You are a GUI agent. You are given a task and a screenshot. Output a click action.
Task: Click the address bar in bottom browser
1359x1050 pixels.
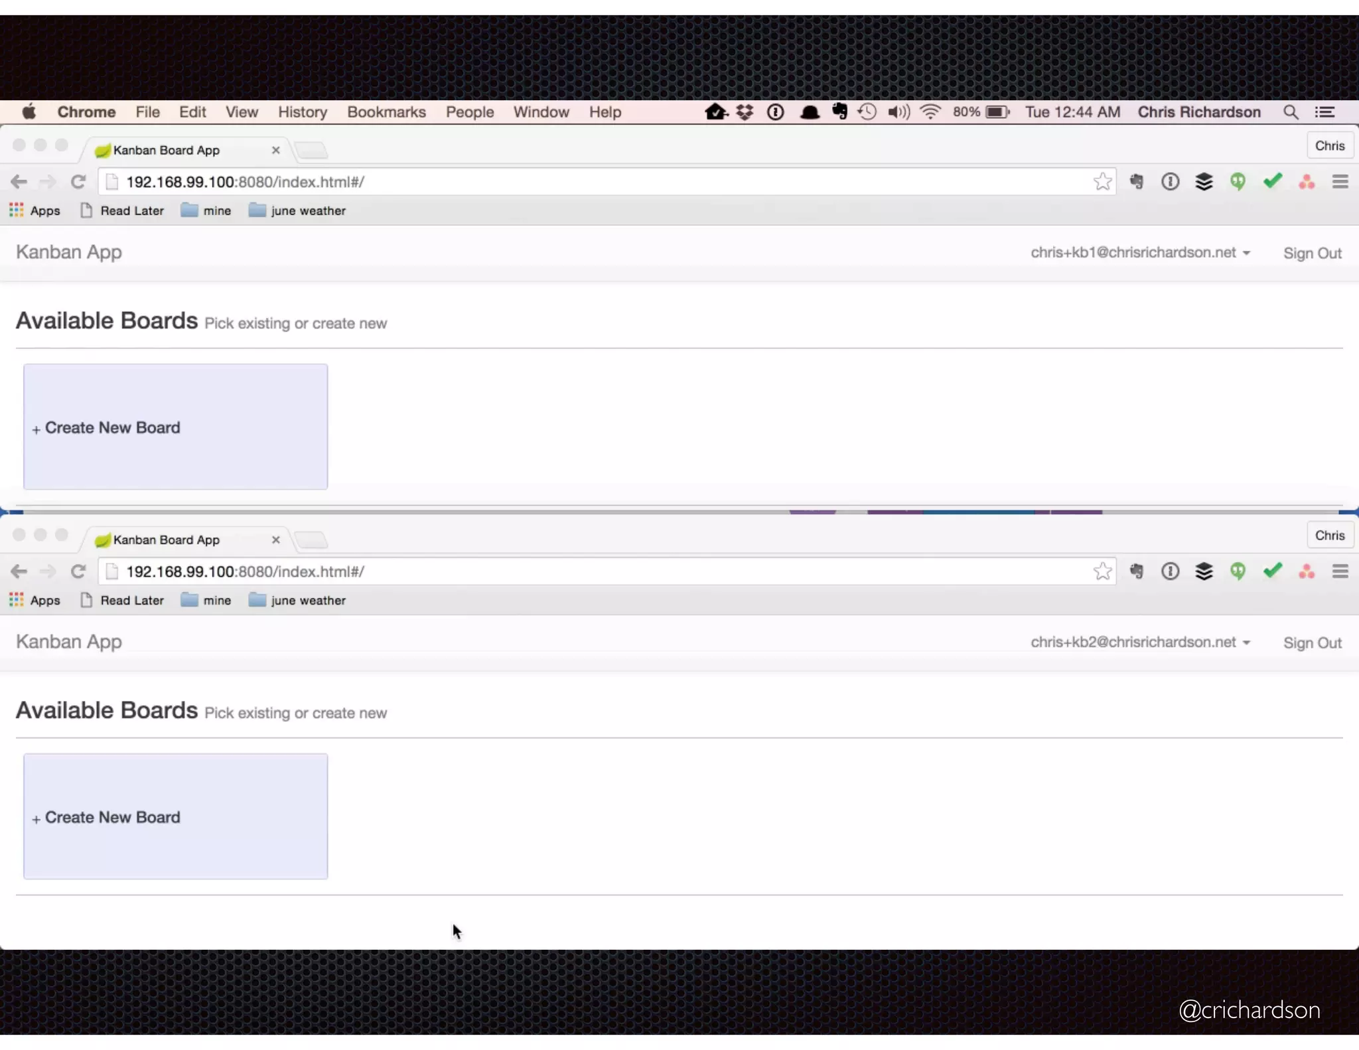[x=597, y=571]
